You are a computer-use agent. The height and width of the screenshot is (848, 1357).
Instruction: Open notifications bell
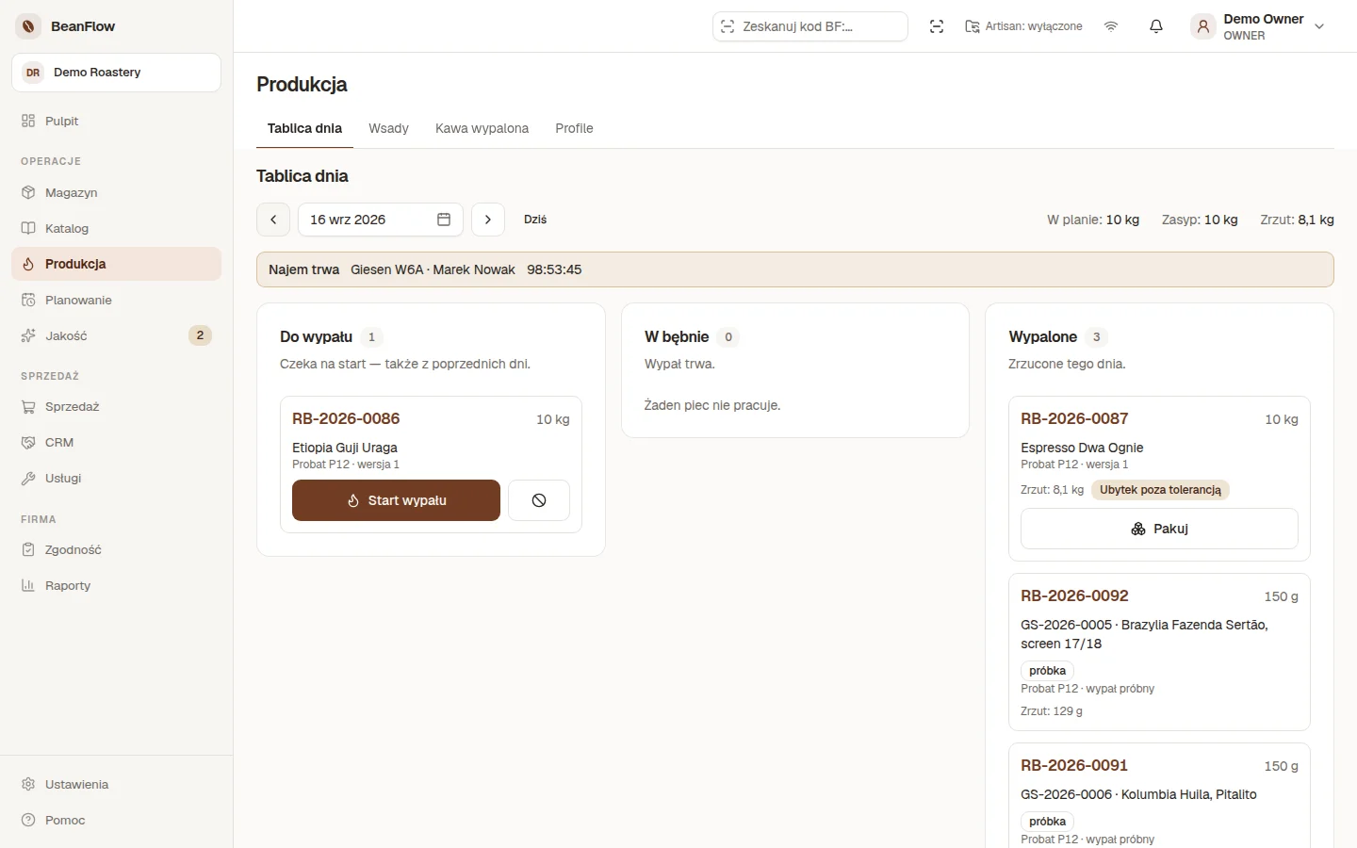pyautogui.click(x=1156, y=26)
